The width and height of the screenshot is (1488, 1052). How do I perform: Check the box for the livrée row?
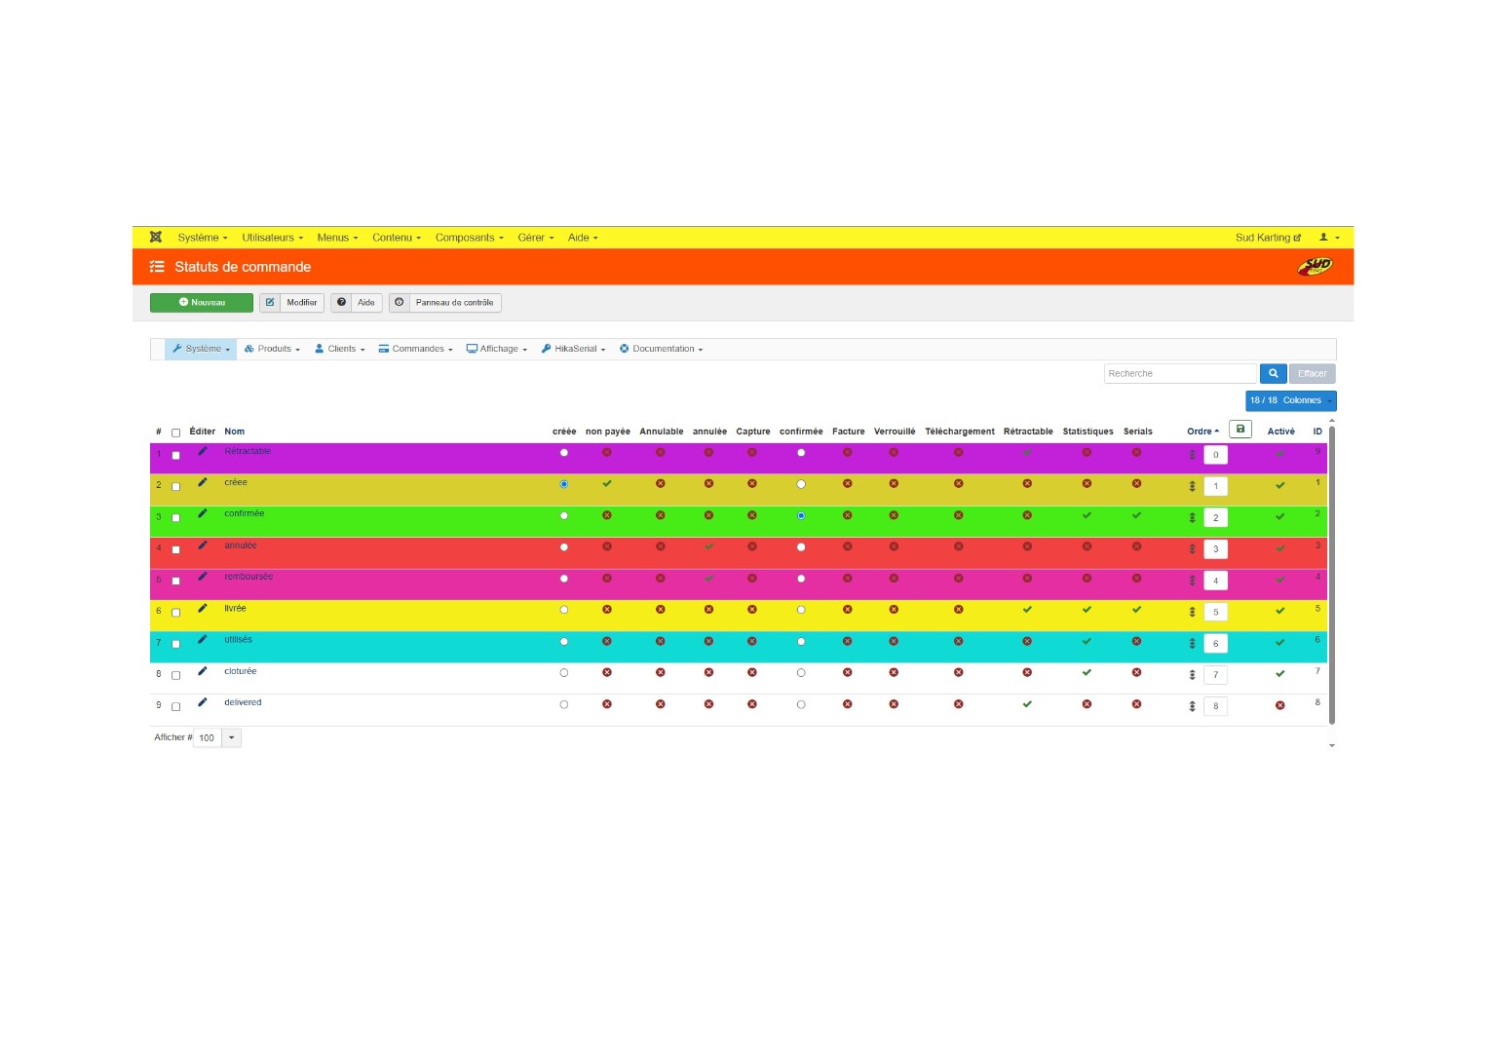(176, 613)
